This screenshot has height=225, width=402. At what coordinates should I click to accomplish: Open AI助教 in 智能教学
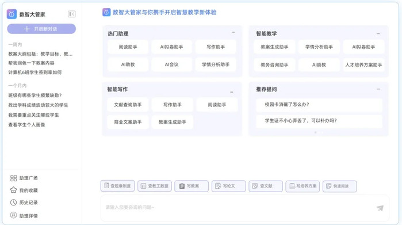(319, 65)
